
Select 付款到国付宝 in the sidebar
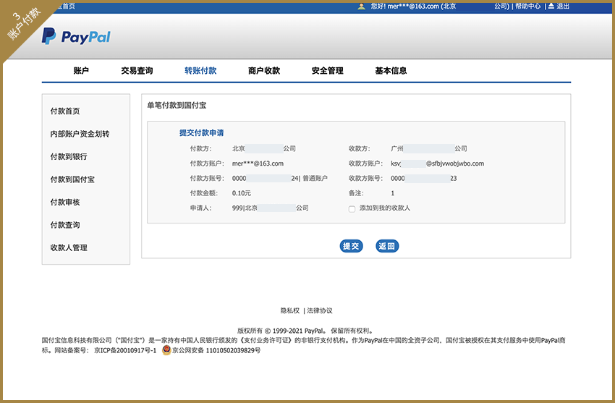pyautogui.click(x=72, y=179)
